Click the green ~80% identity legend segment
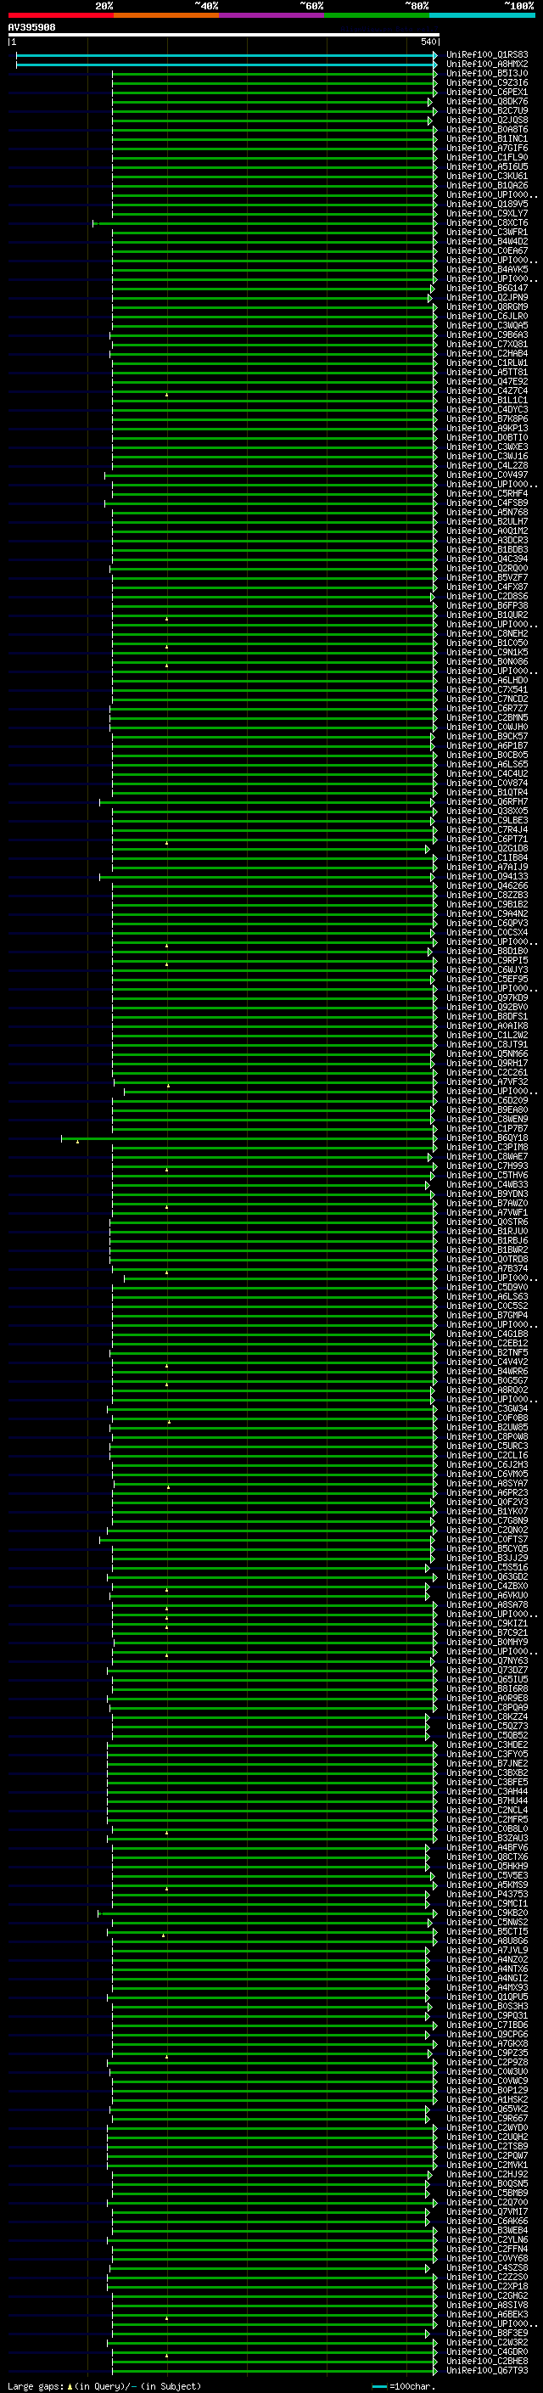This screenshot has height=2393, width=543. pyautogui.click(x=377, y=15)
